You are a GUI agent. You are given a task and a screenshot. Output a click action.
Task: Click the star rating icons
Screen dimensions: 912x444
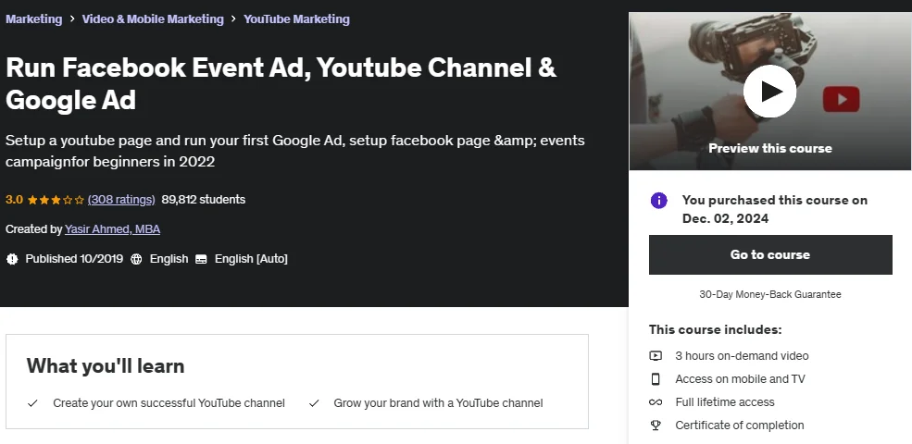[56, 200]
